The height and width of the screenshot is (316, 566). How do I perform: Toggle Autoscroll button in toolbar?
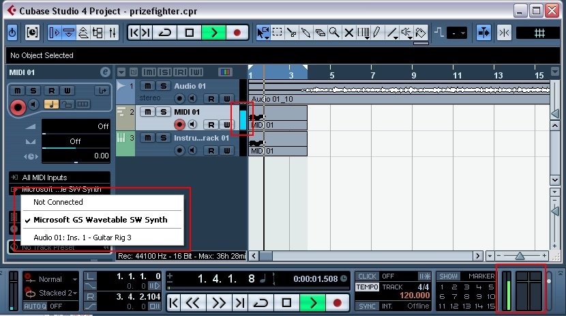pyautogui.click(x=483, y=33)
